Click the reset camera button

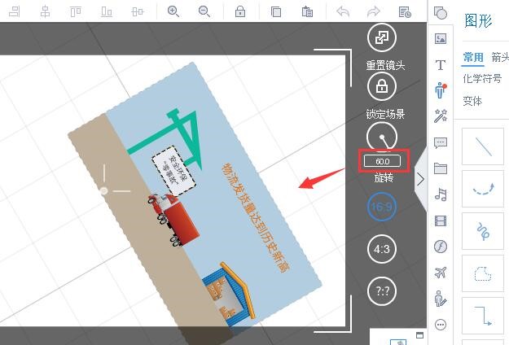pyautogui.click(x=382, y=37)
